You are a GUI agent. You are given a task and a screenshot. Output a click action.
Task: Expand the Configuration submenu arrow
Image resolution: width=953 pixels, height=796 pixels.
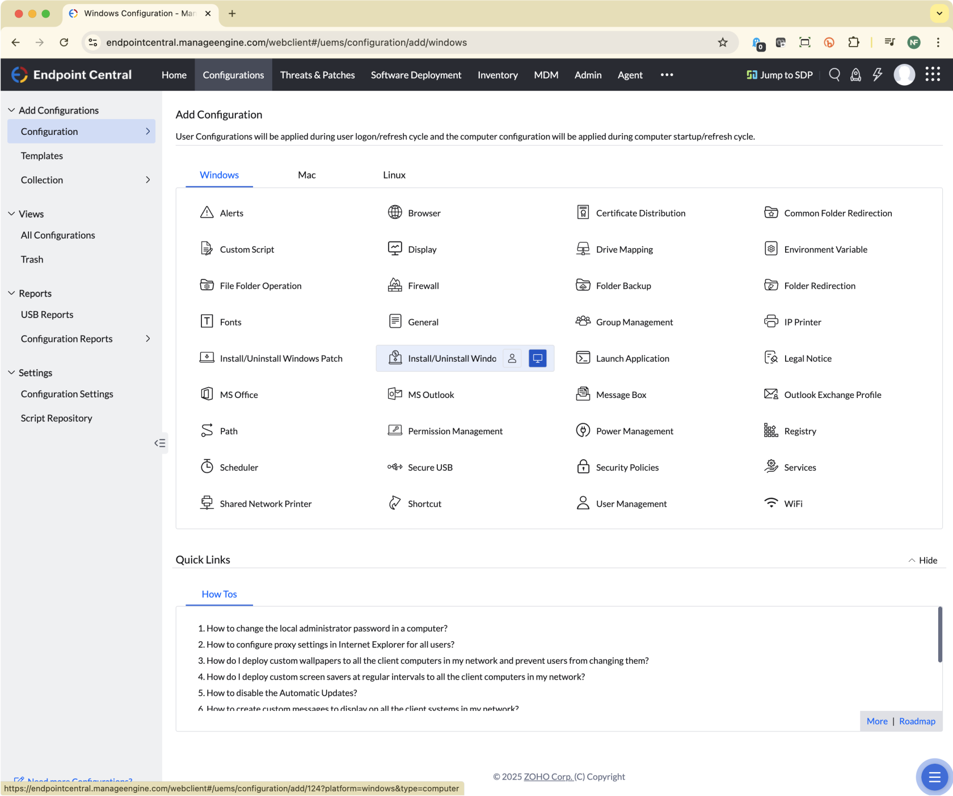click(148, 131)
